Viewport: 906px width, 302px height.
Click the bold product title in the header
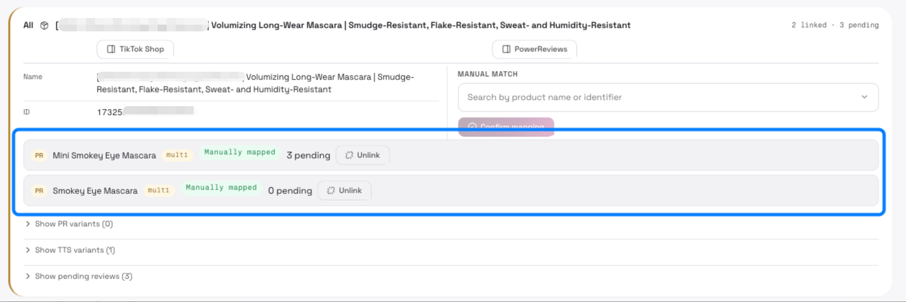tap(343, 25)
